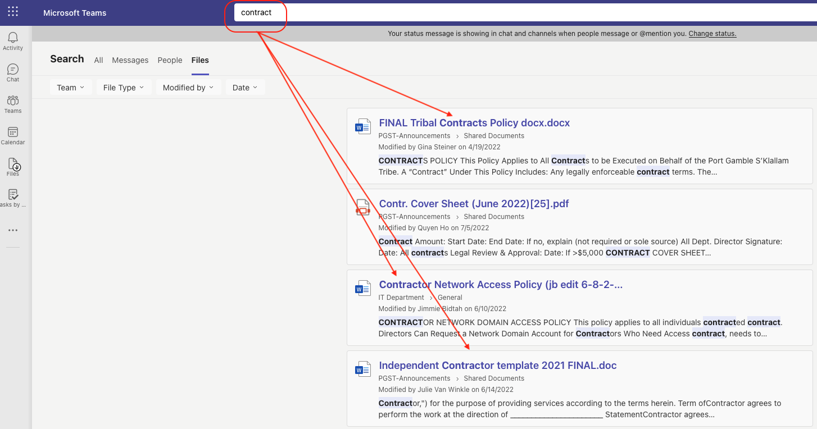Click the Microsoft Teams title
The image size is (817, 429).
75,13
